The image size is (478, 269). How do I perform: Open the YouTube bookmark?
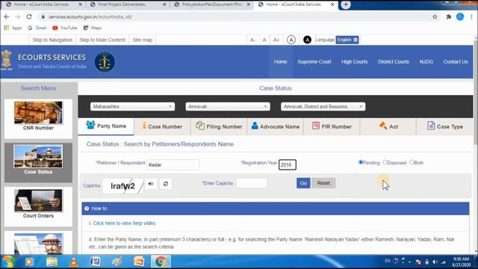tap(65, 28)
